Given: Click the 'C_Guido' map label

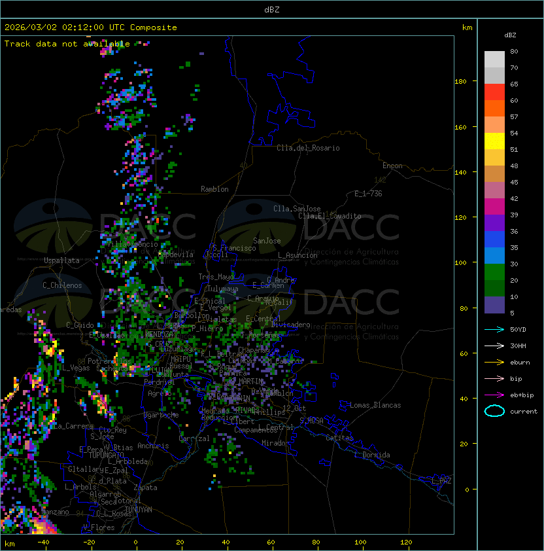Looking at the screenshot, I should (x=80, y=325).
